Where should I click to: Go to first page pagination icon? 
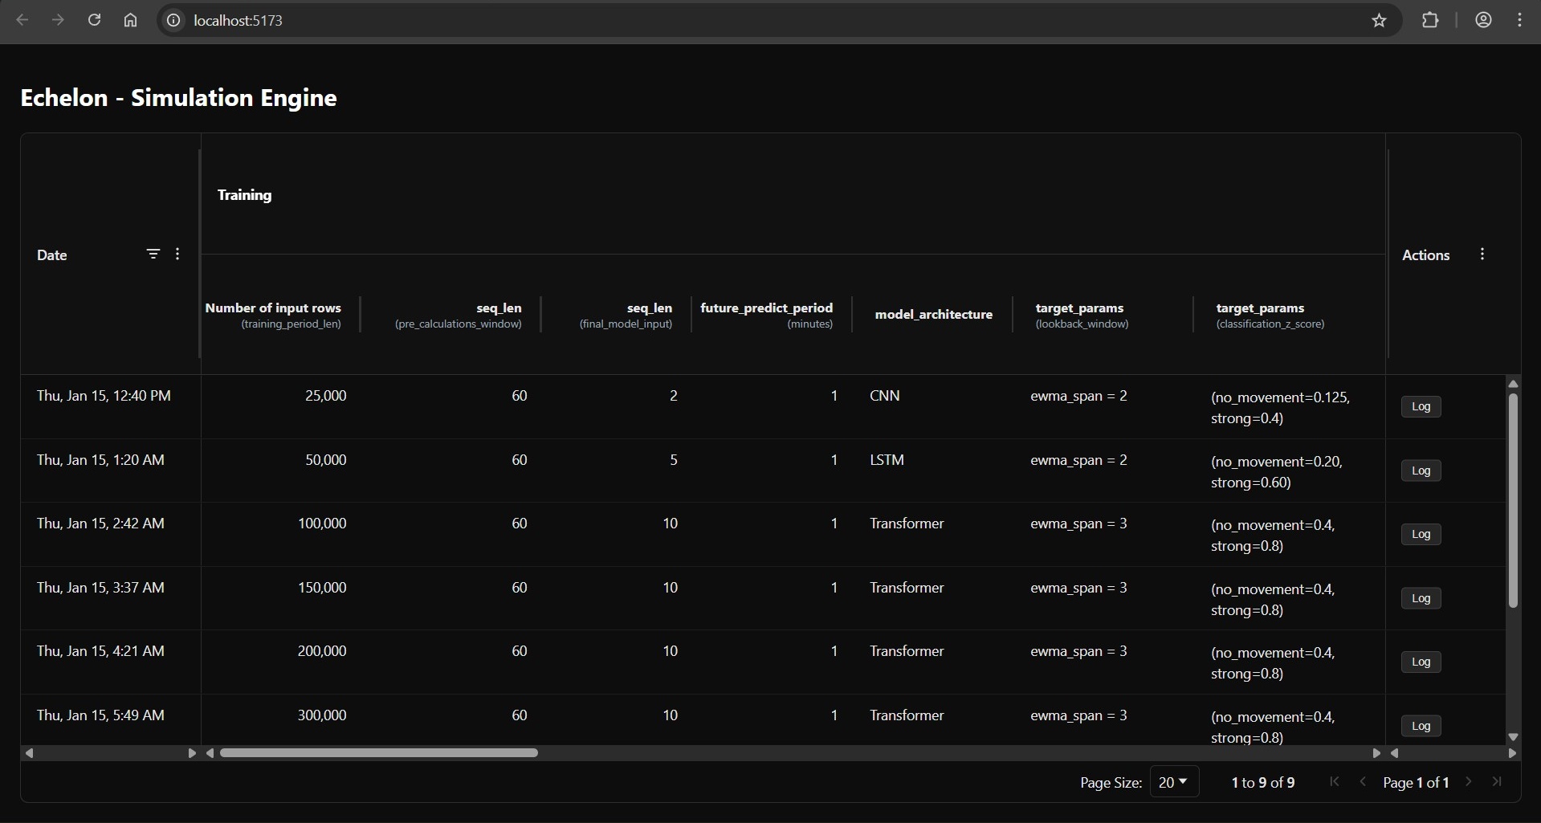[x=1335, y=781]
